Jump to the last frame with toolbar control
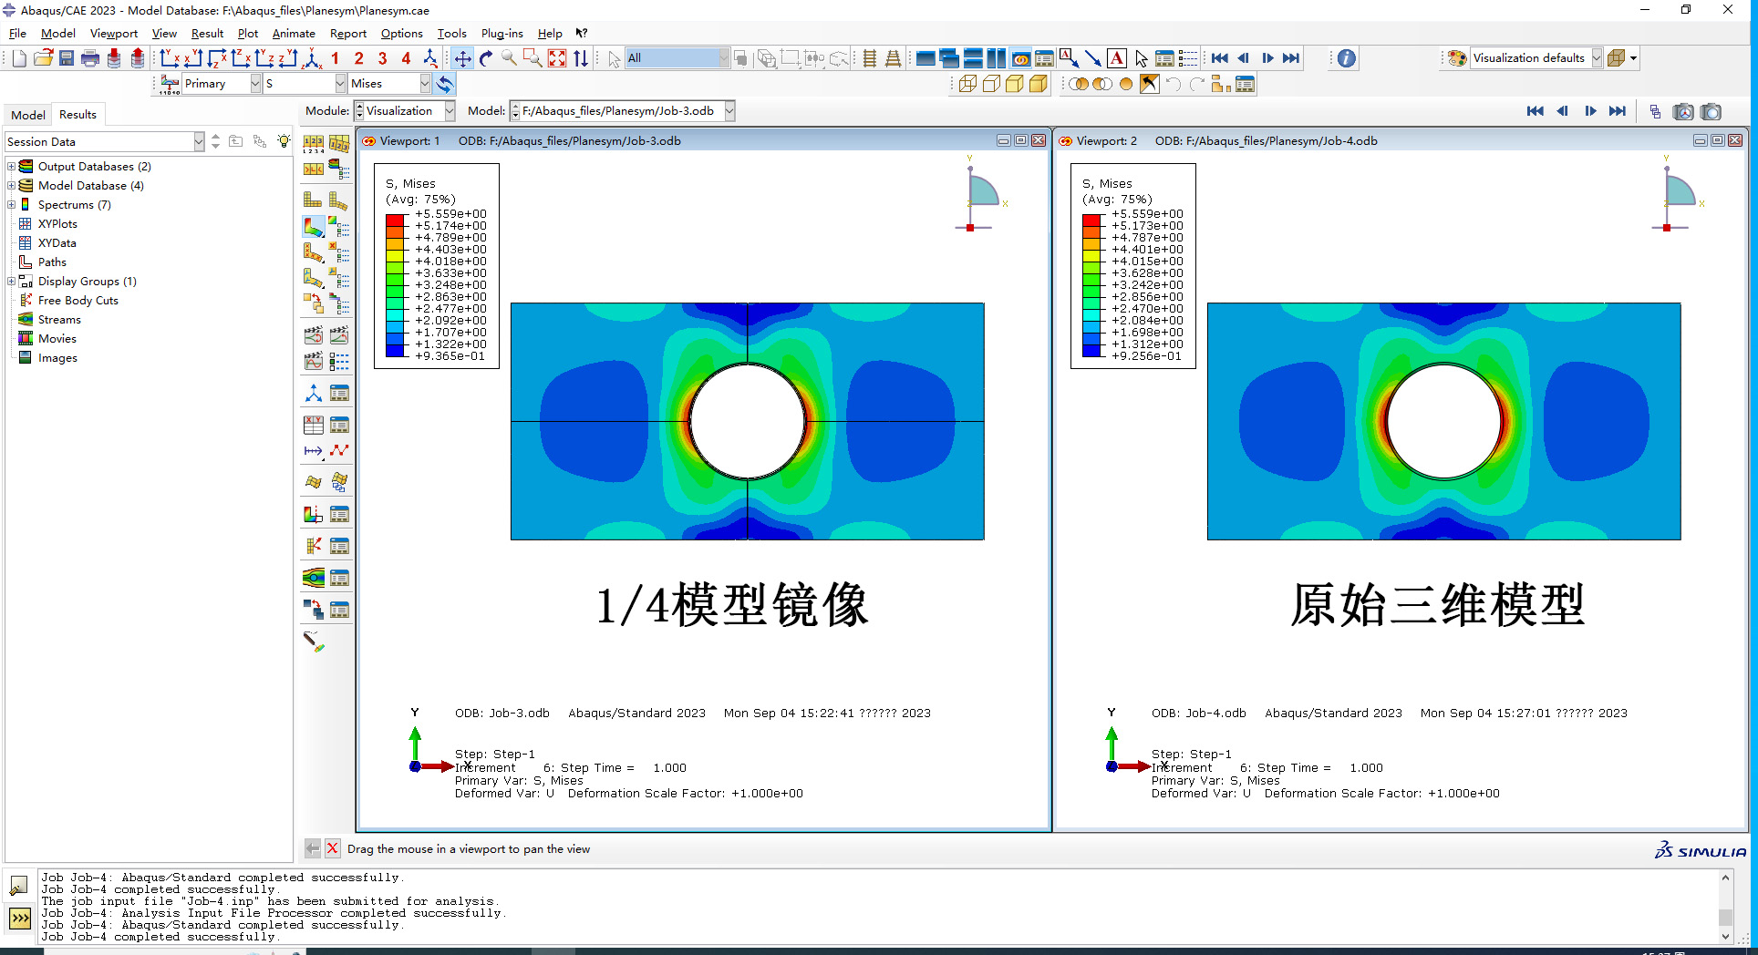Image resolution: width=1758 pixels, height=955 pixels. click(1291, 58)
